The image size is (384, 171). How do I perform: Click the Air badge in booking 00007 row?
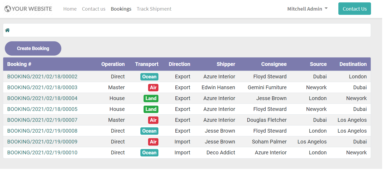(x=153, y=120)
